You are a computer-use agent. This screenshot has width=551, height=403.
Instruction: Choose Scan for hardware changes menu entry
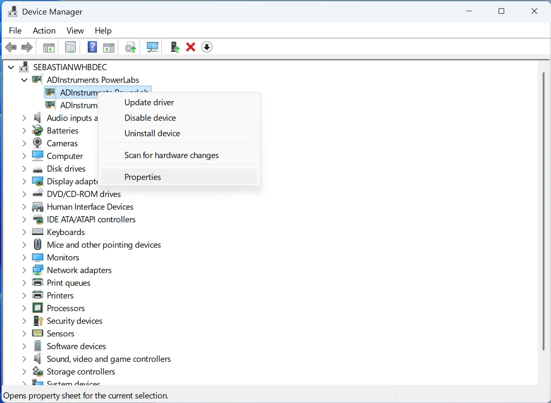179,155
